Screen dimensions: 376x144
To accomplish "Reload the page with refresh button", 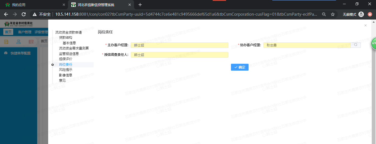I will coord(24,14).
